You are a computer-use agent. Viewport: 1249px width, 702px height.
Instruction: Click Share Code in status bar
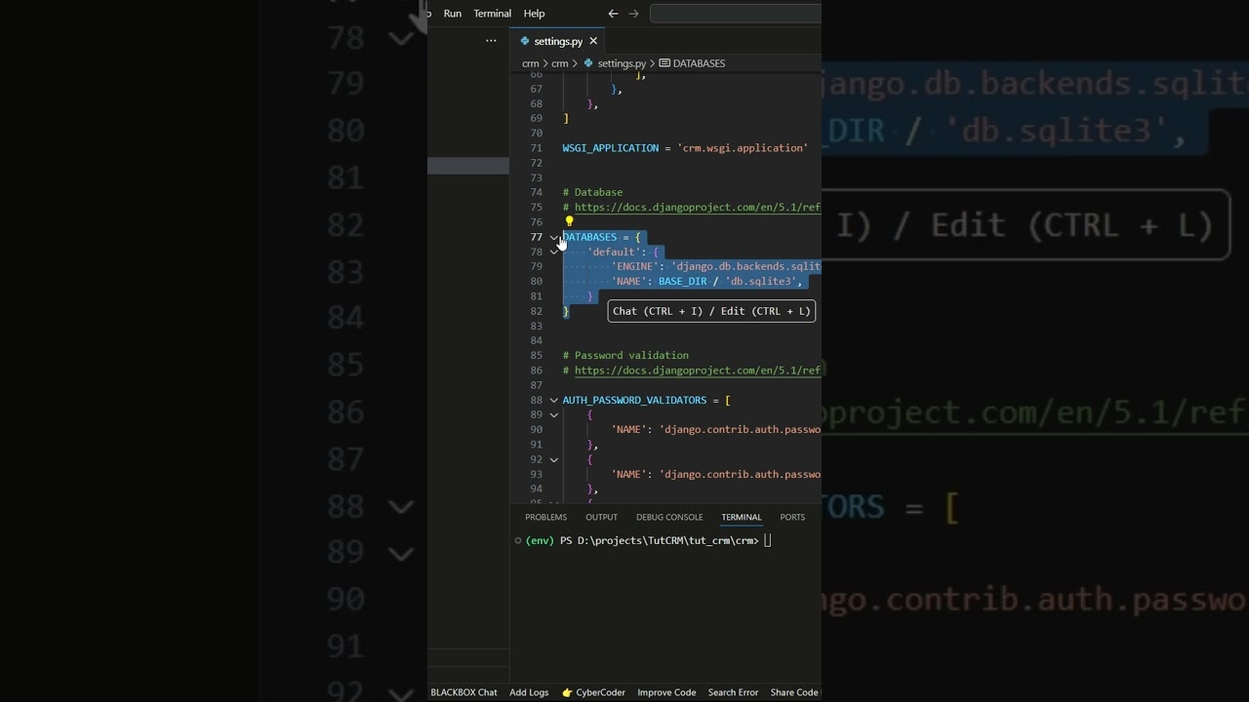click(794, 692)
